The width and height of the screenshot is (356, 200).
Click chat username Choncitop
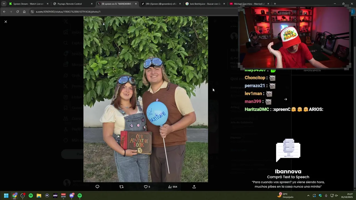tap(255, 78)
